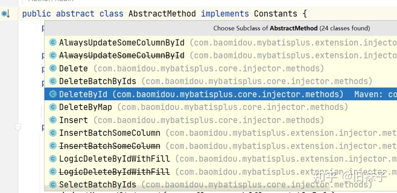Click the Choose Subclass popup title bar
Image resolution: width=397 pixels, height=193 pixels.
[292, 28]
